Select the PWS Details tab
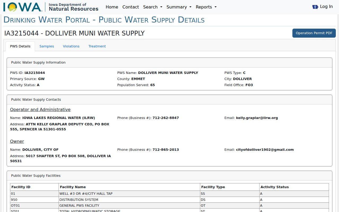Screen dimensions: 339x212 20,46
